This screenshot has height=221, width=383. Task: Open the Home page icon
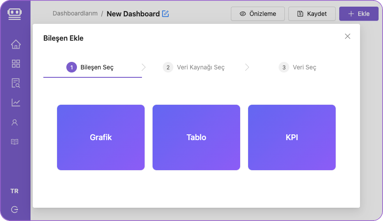click(15, 44)
